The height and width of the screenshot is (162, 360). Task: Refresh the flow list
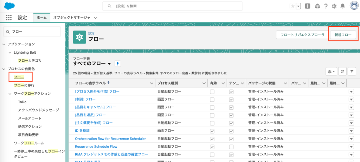[x=342, y=72]
